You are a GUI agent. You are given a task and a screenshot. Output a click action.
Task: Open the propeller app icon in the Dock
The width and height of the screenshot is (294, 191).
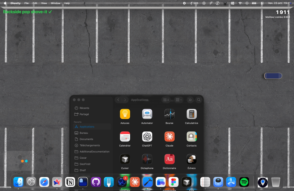pyautogui.click(x=231, y=182)
